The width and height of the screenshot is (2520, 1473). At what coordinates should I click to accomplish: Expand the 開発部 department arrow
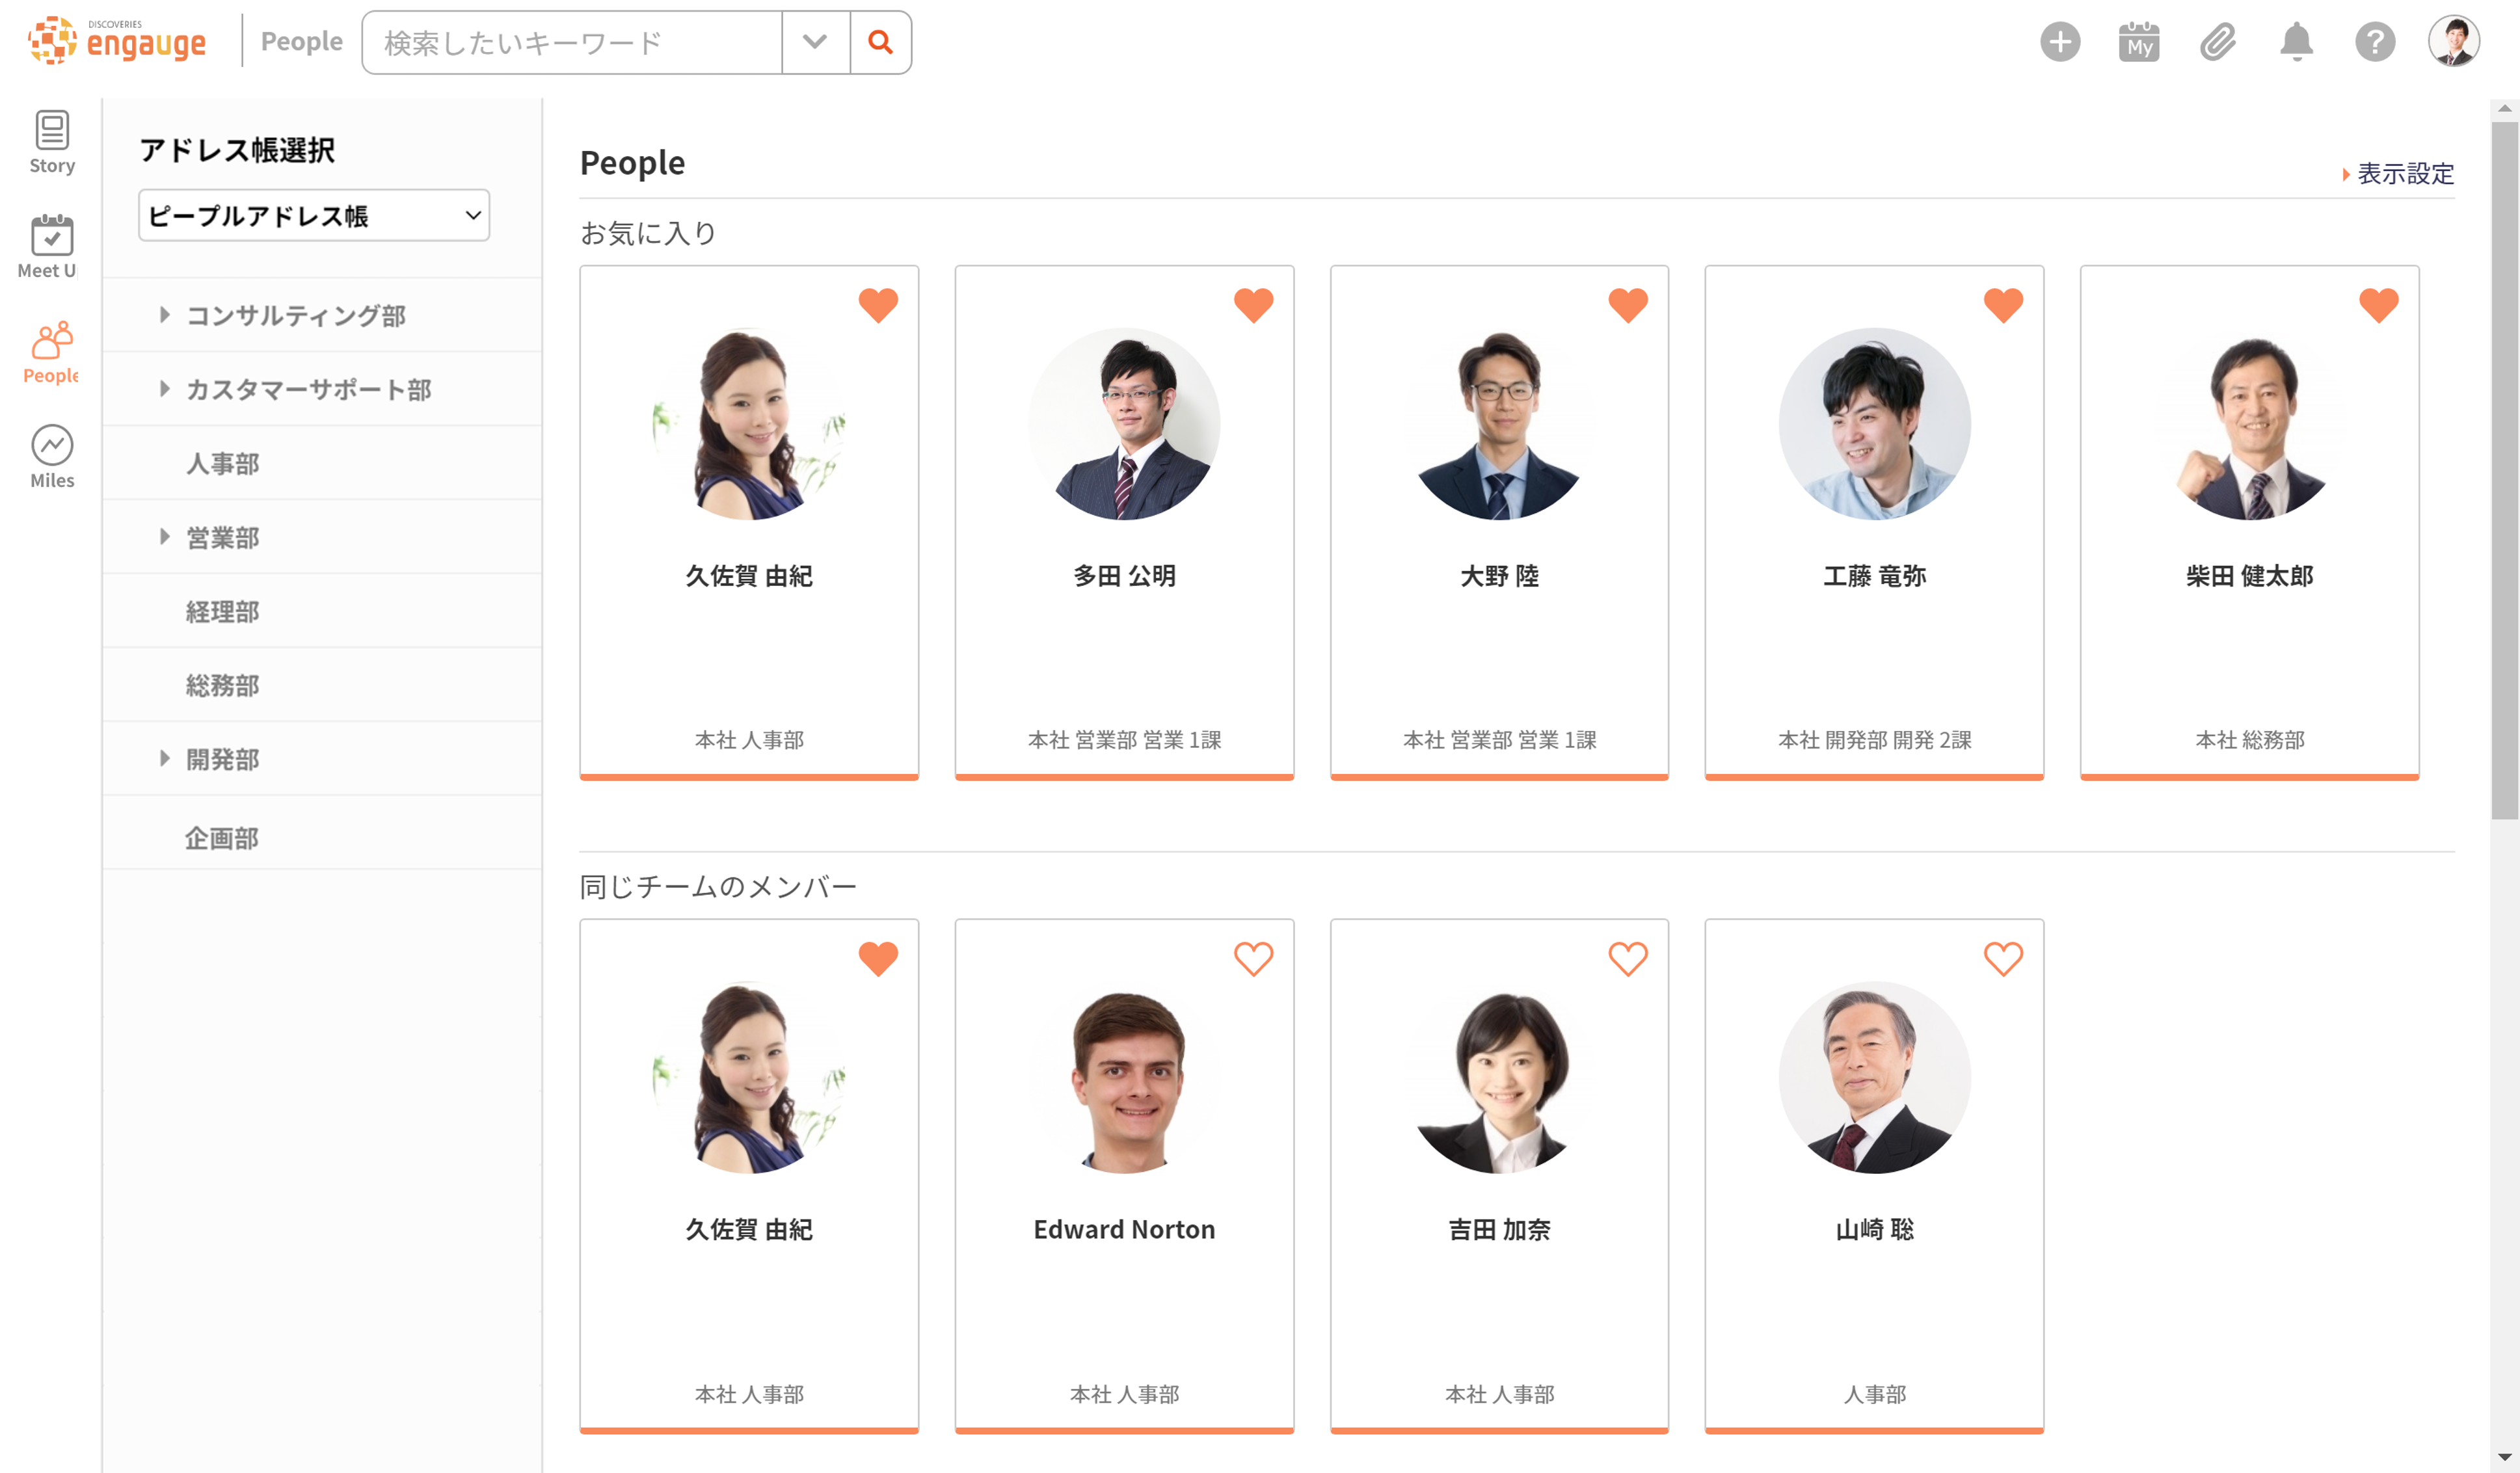coord(165,759)
